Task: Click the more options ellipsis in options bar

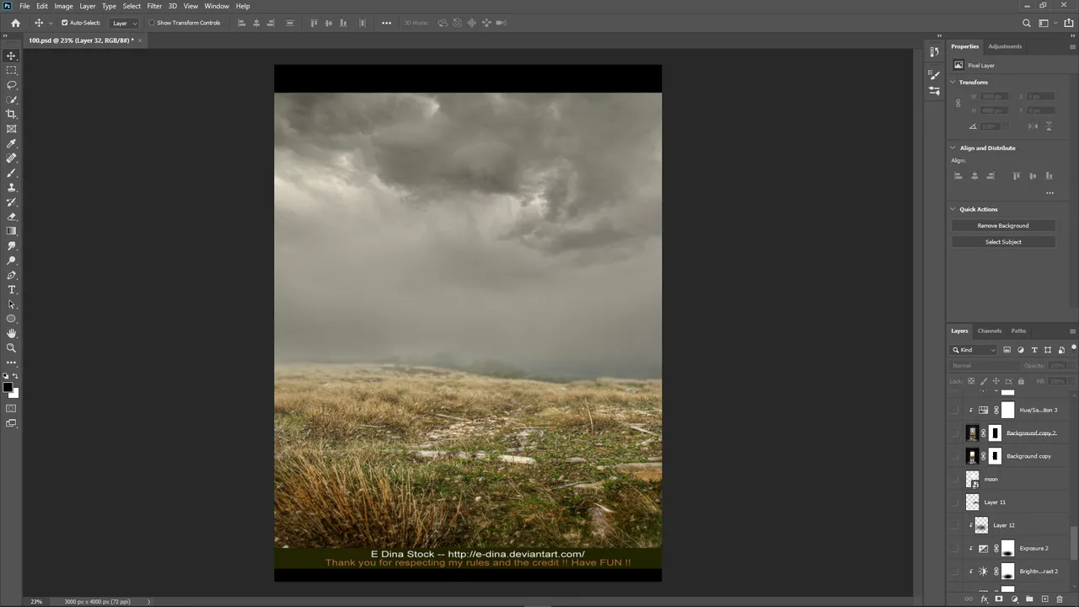Action: [387, 23]
